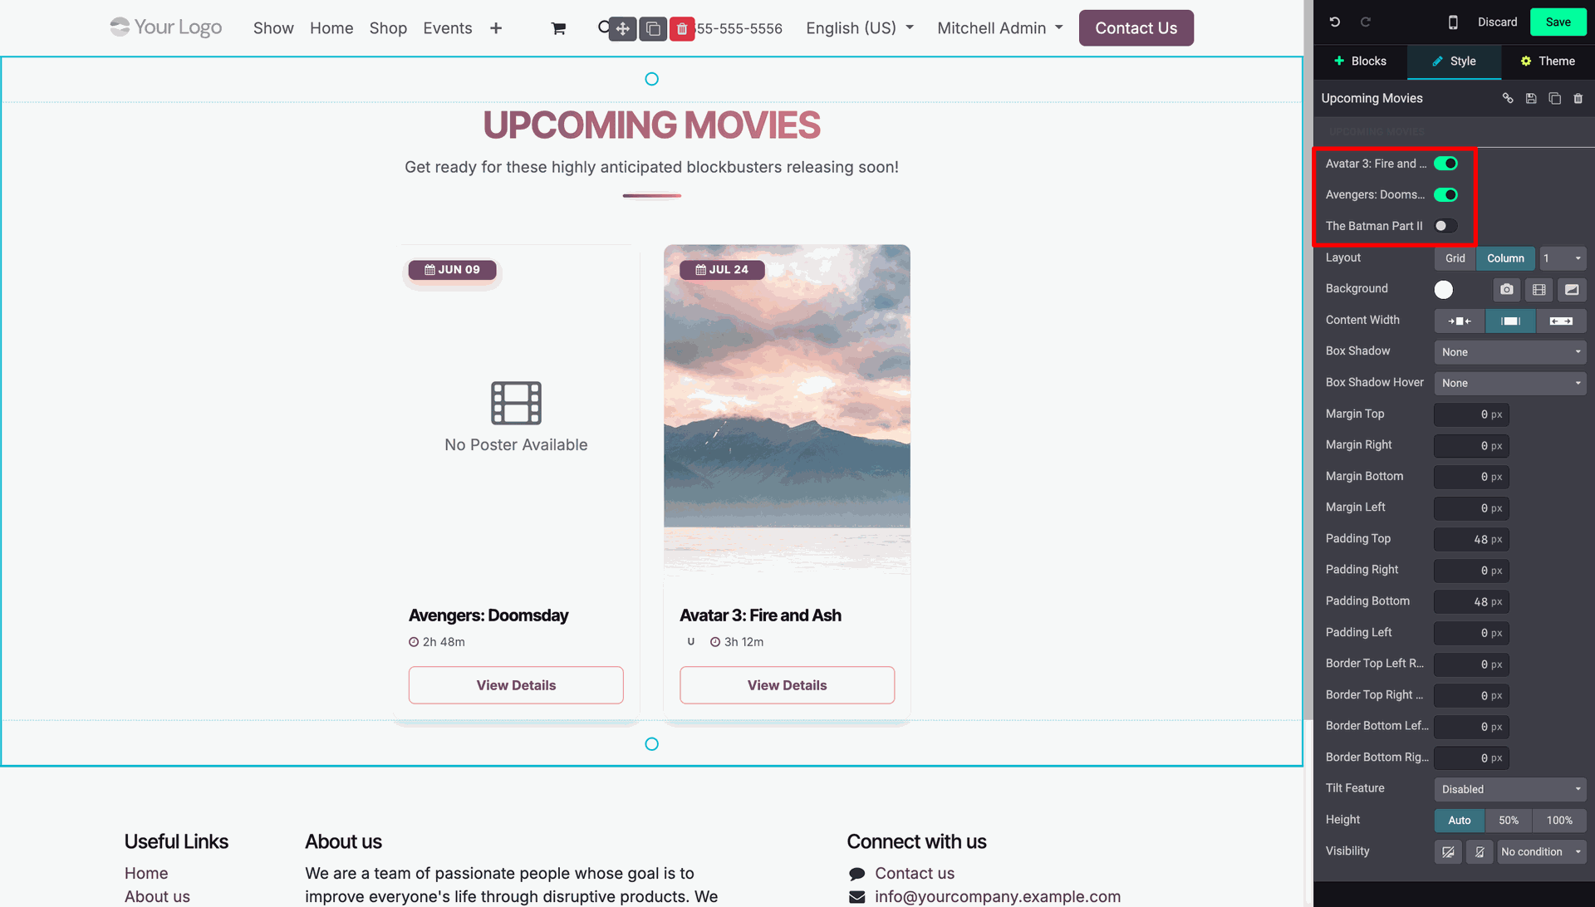Click the Padding Top value field

coord(1471,540)
